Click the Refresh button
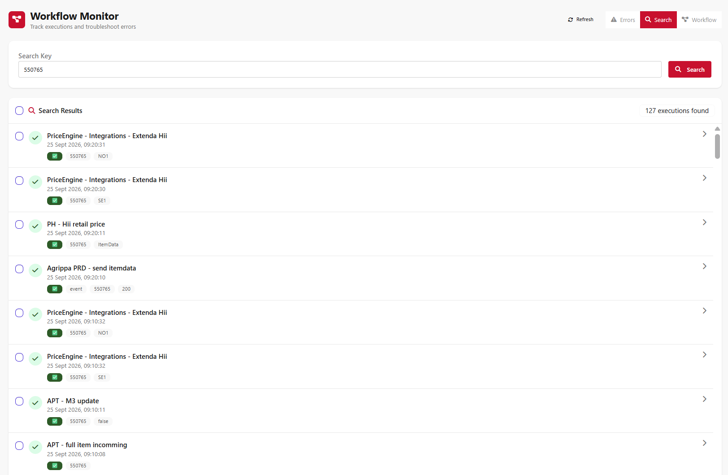This screenshot has height=475, width=728. [x=580, y=20]
